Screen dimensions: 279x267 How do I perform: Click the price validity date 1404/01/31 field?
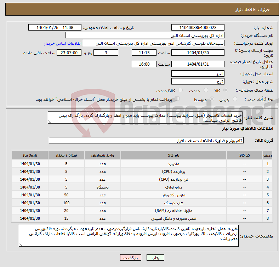[x=198, y=64]
